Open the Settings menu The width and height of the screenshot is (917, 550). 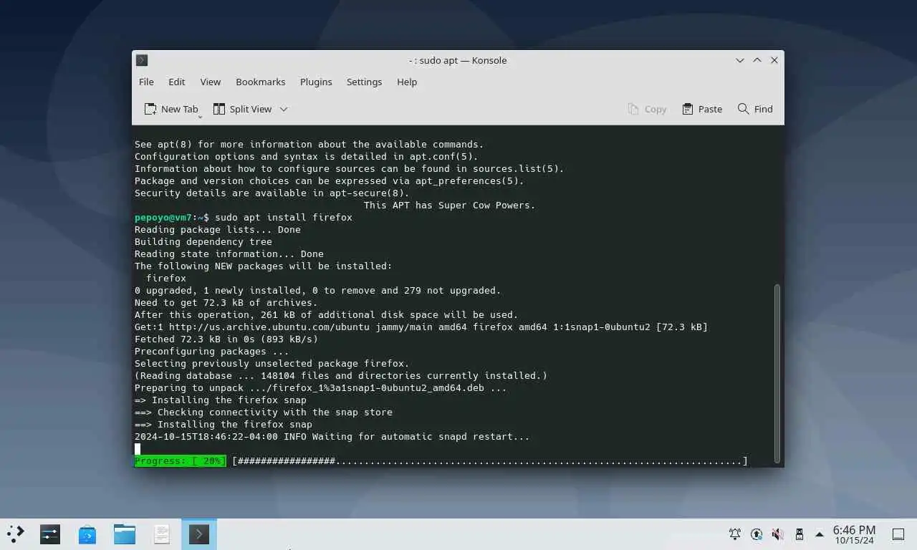click(x=364, y=82)
